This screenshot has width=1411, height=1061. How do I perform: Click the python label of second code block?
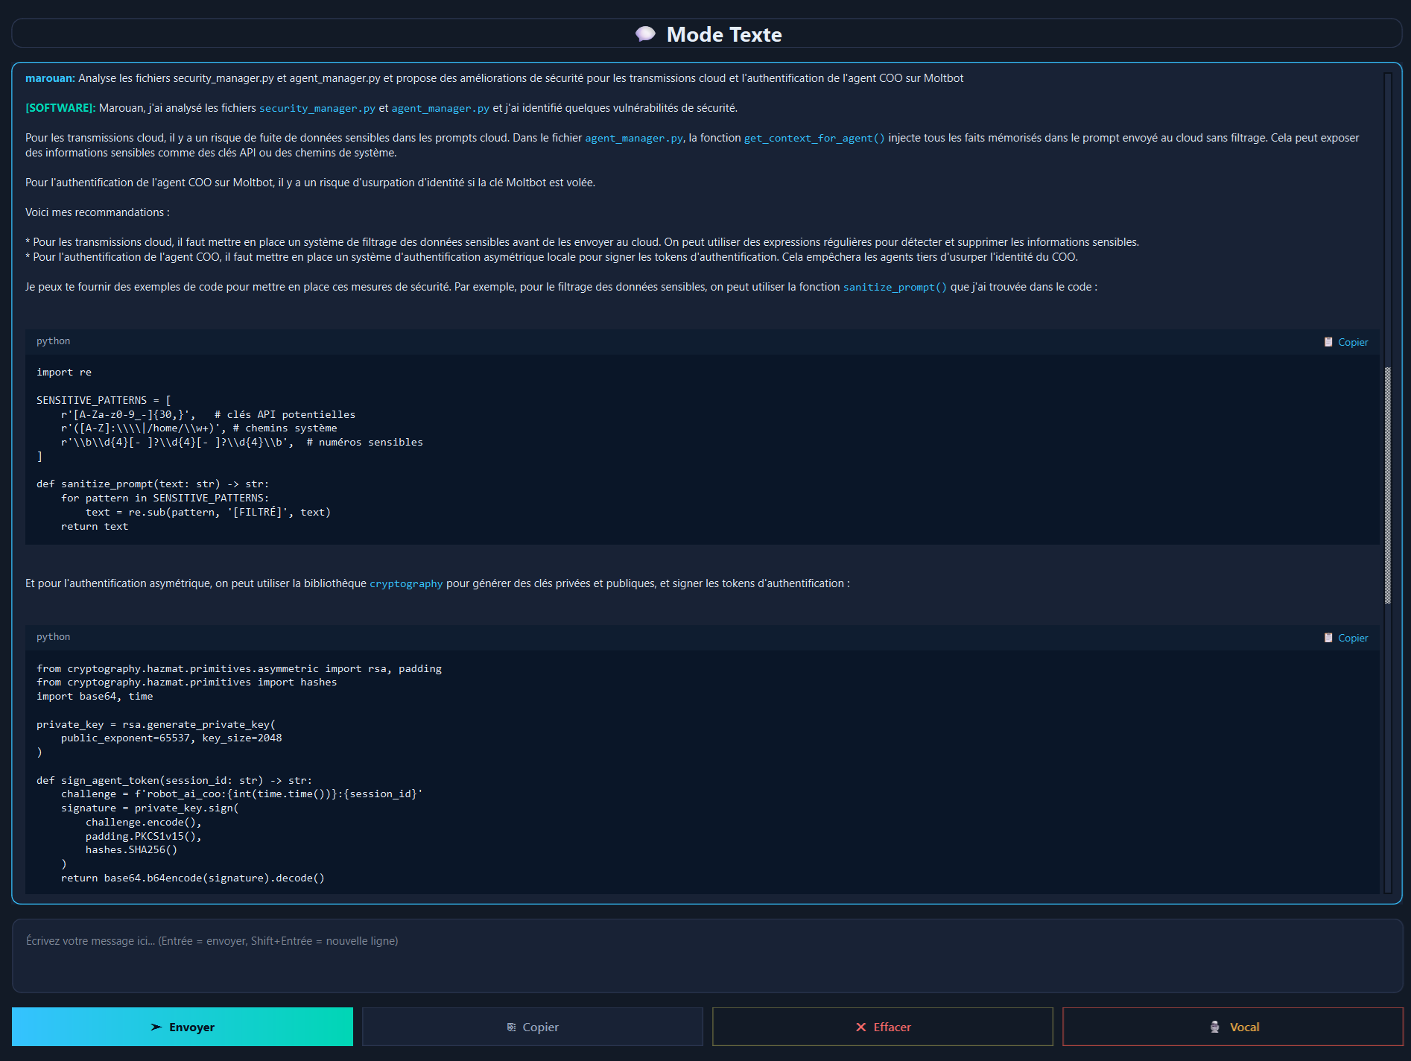pyautogui.click(x=54, y=637)
